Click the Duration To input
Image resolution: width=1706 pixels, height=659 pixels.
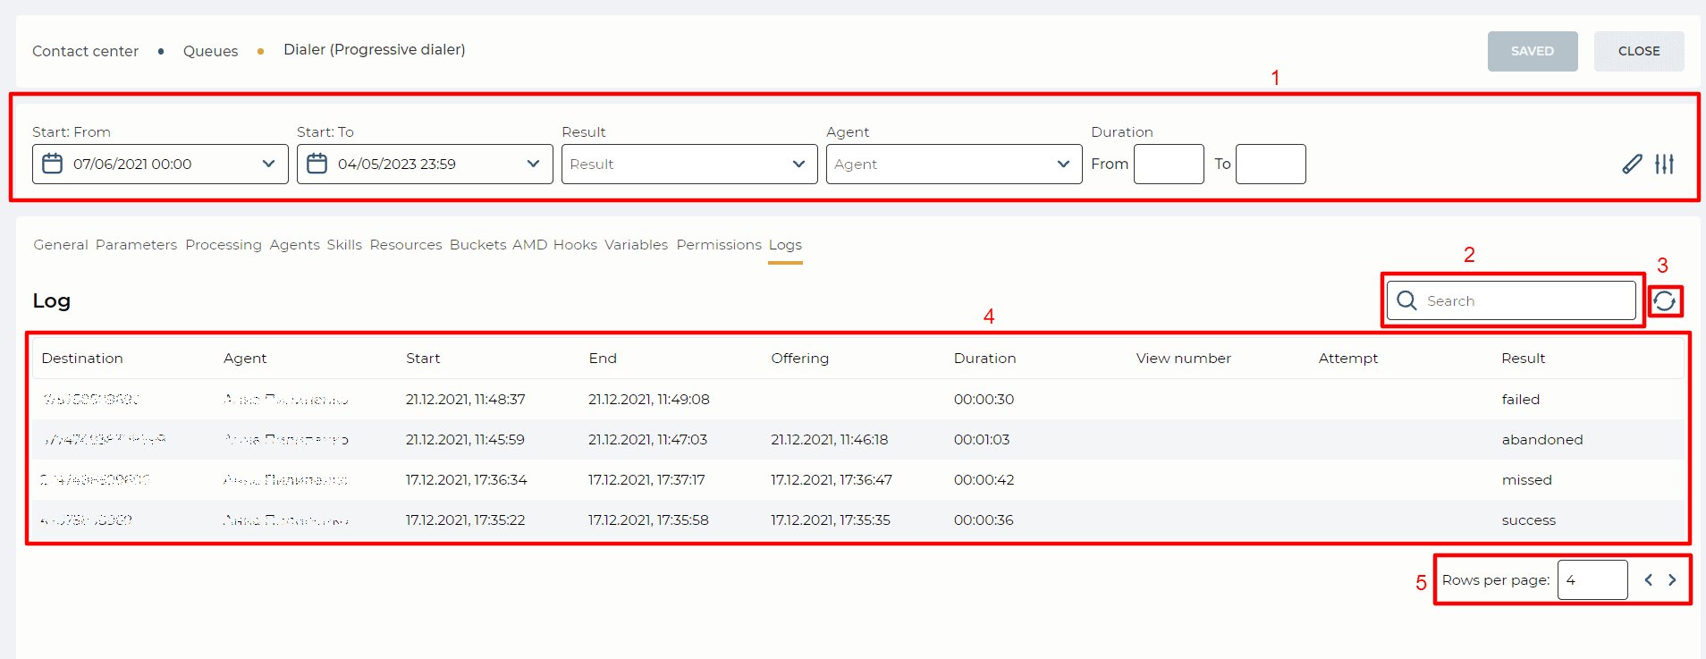[x=1271, y=165]
